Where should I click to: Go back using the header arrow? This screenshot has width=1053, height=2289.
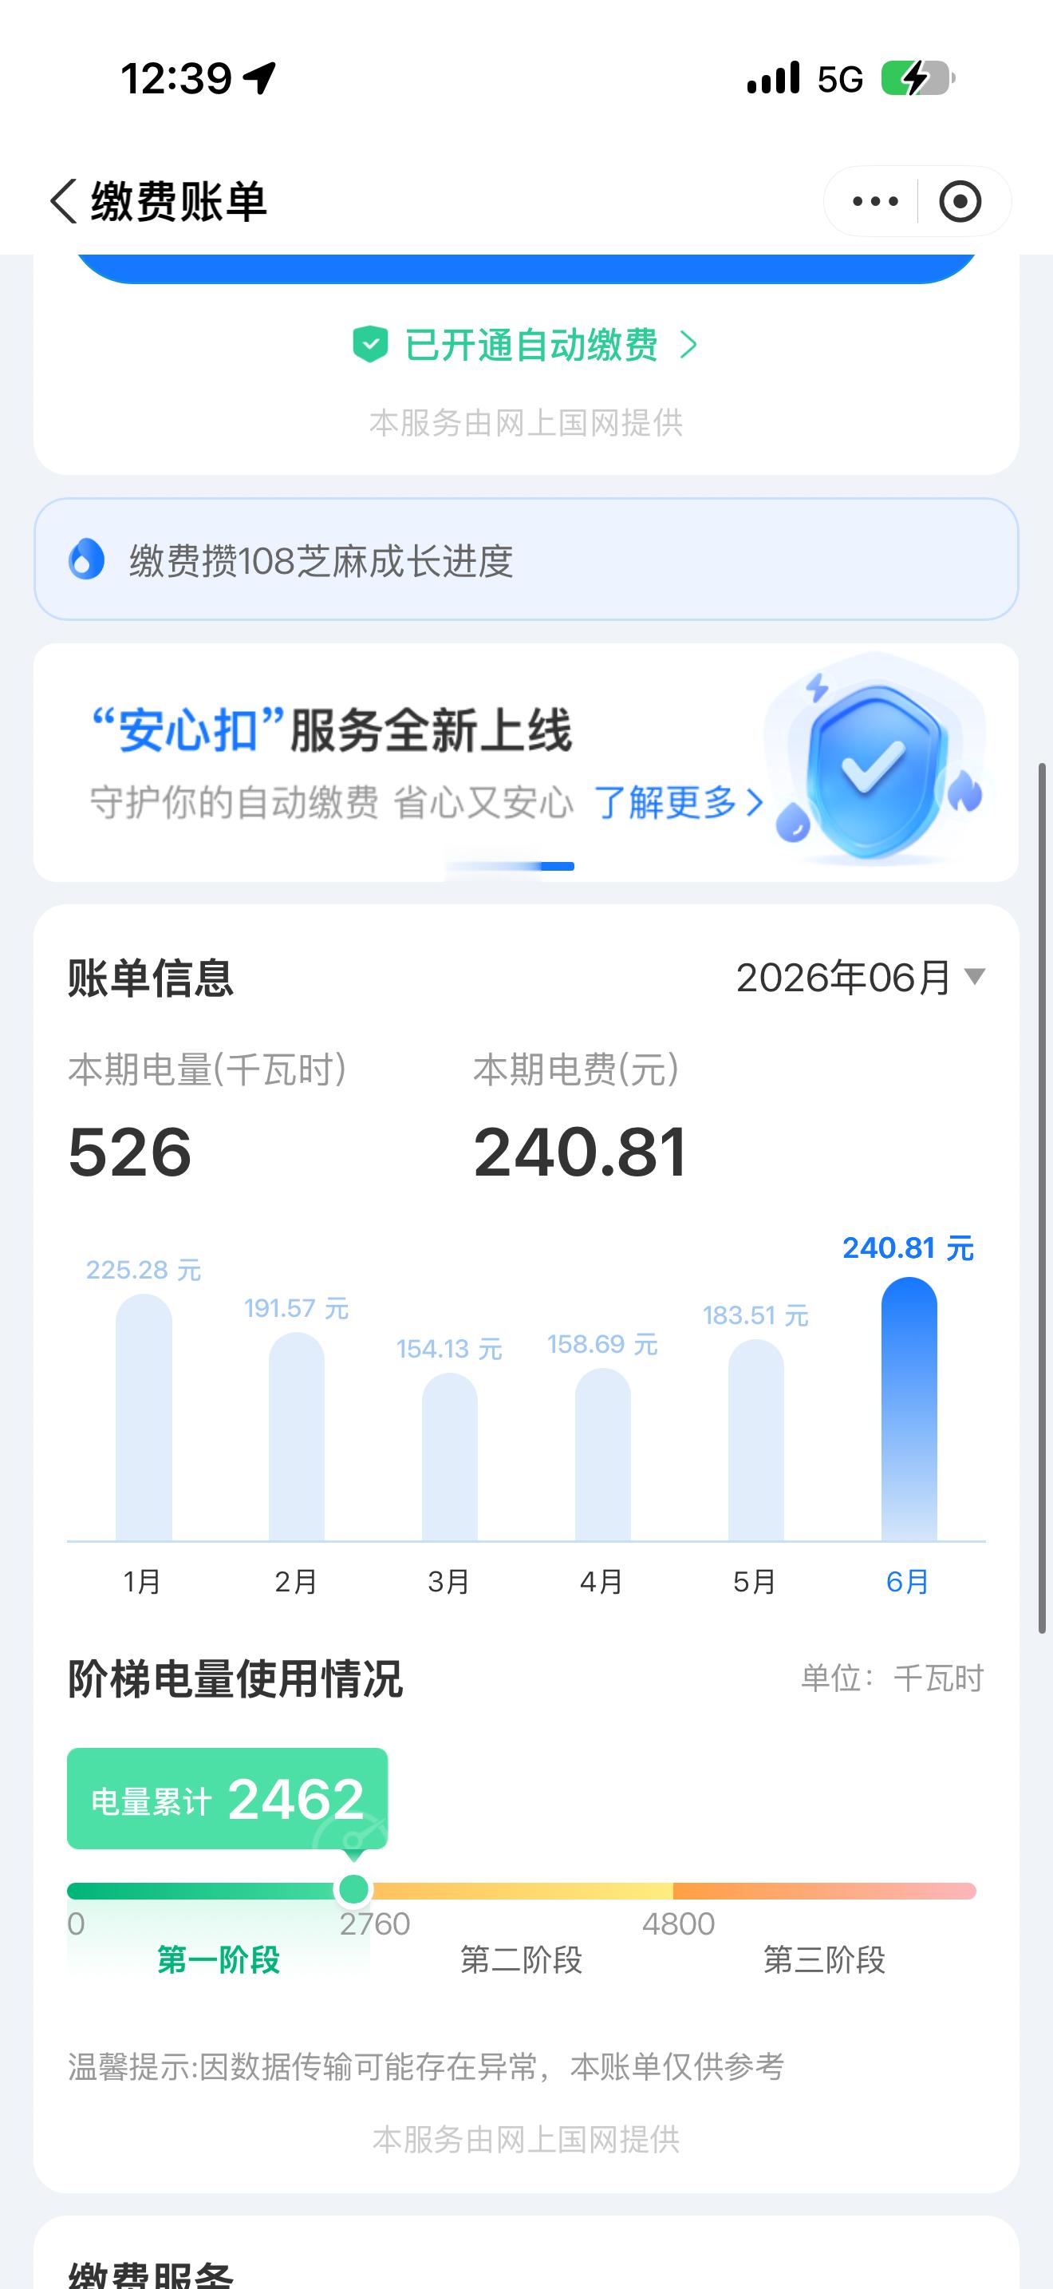64,201
